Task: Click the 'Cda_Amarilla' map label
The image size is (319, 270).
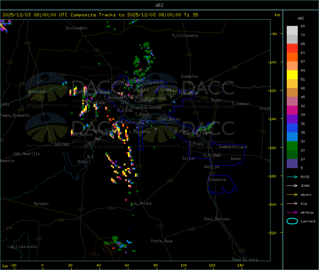Action: coord(27,154)
